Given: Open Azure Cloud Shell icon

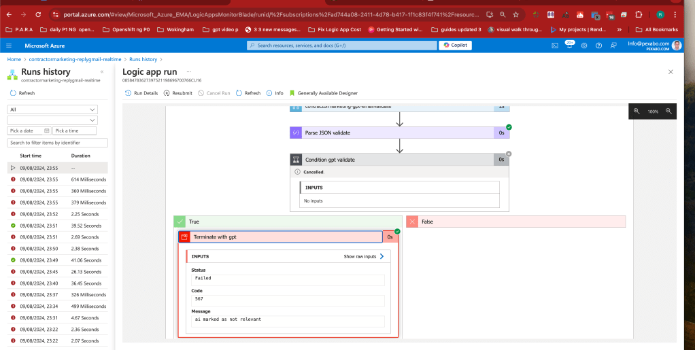Looking at the screenshot, I should (x=554, y=46).
